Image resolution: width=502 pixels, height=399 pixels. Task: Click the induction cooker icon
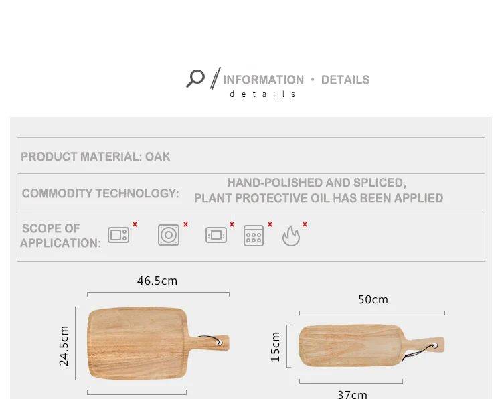tap(169, 235)
